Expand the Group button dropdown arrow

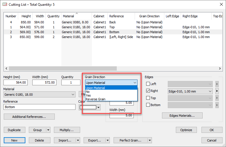coord(48,130)
